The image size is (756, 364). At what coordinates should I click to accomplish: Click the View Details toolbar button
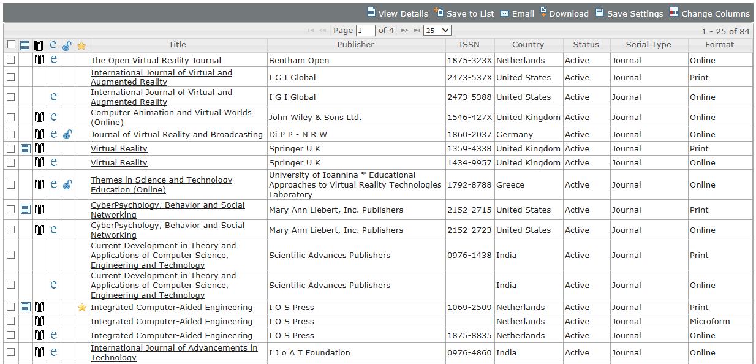(x=397, y=13)
